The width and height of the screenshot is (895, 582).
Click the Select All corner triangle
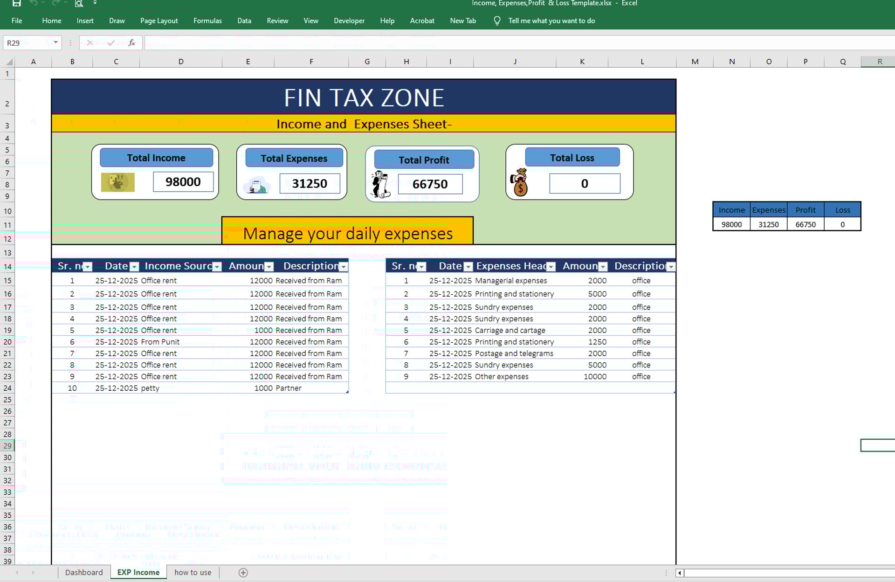pos(9,62)
